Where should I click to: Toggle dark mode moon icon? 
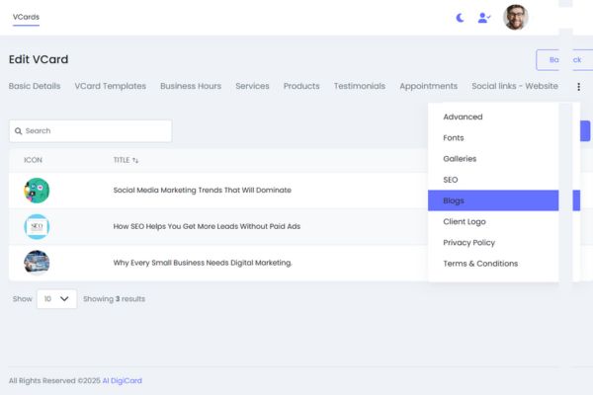pos(460,18)
